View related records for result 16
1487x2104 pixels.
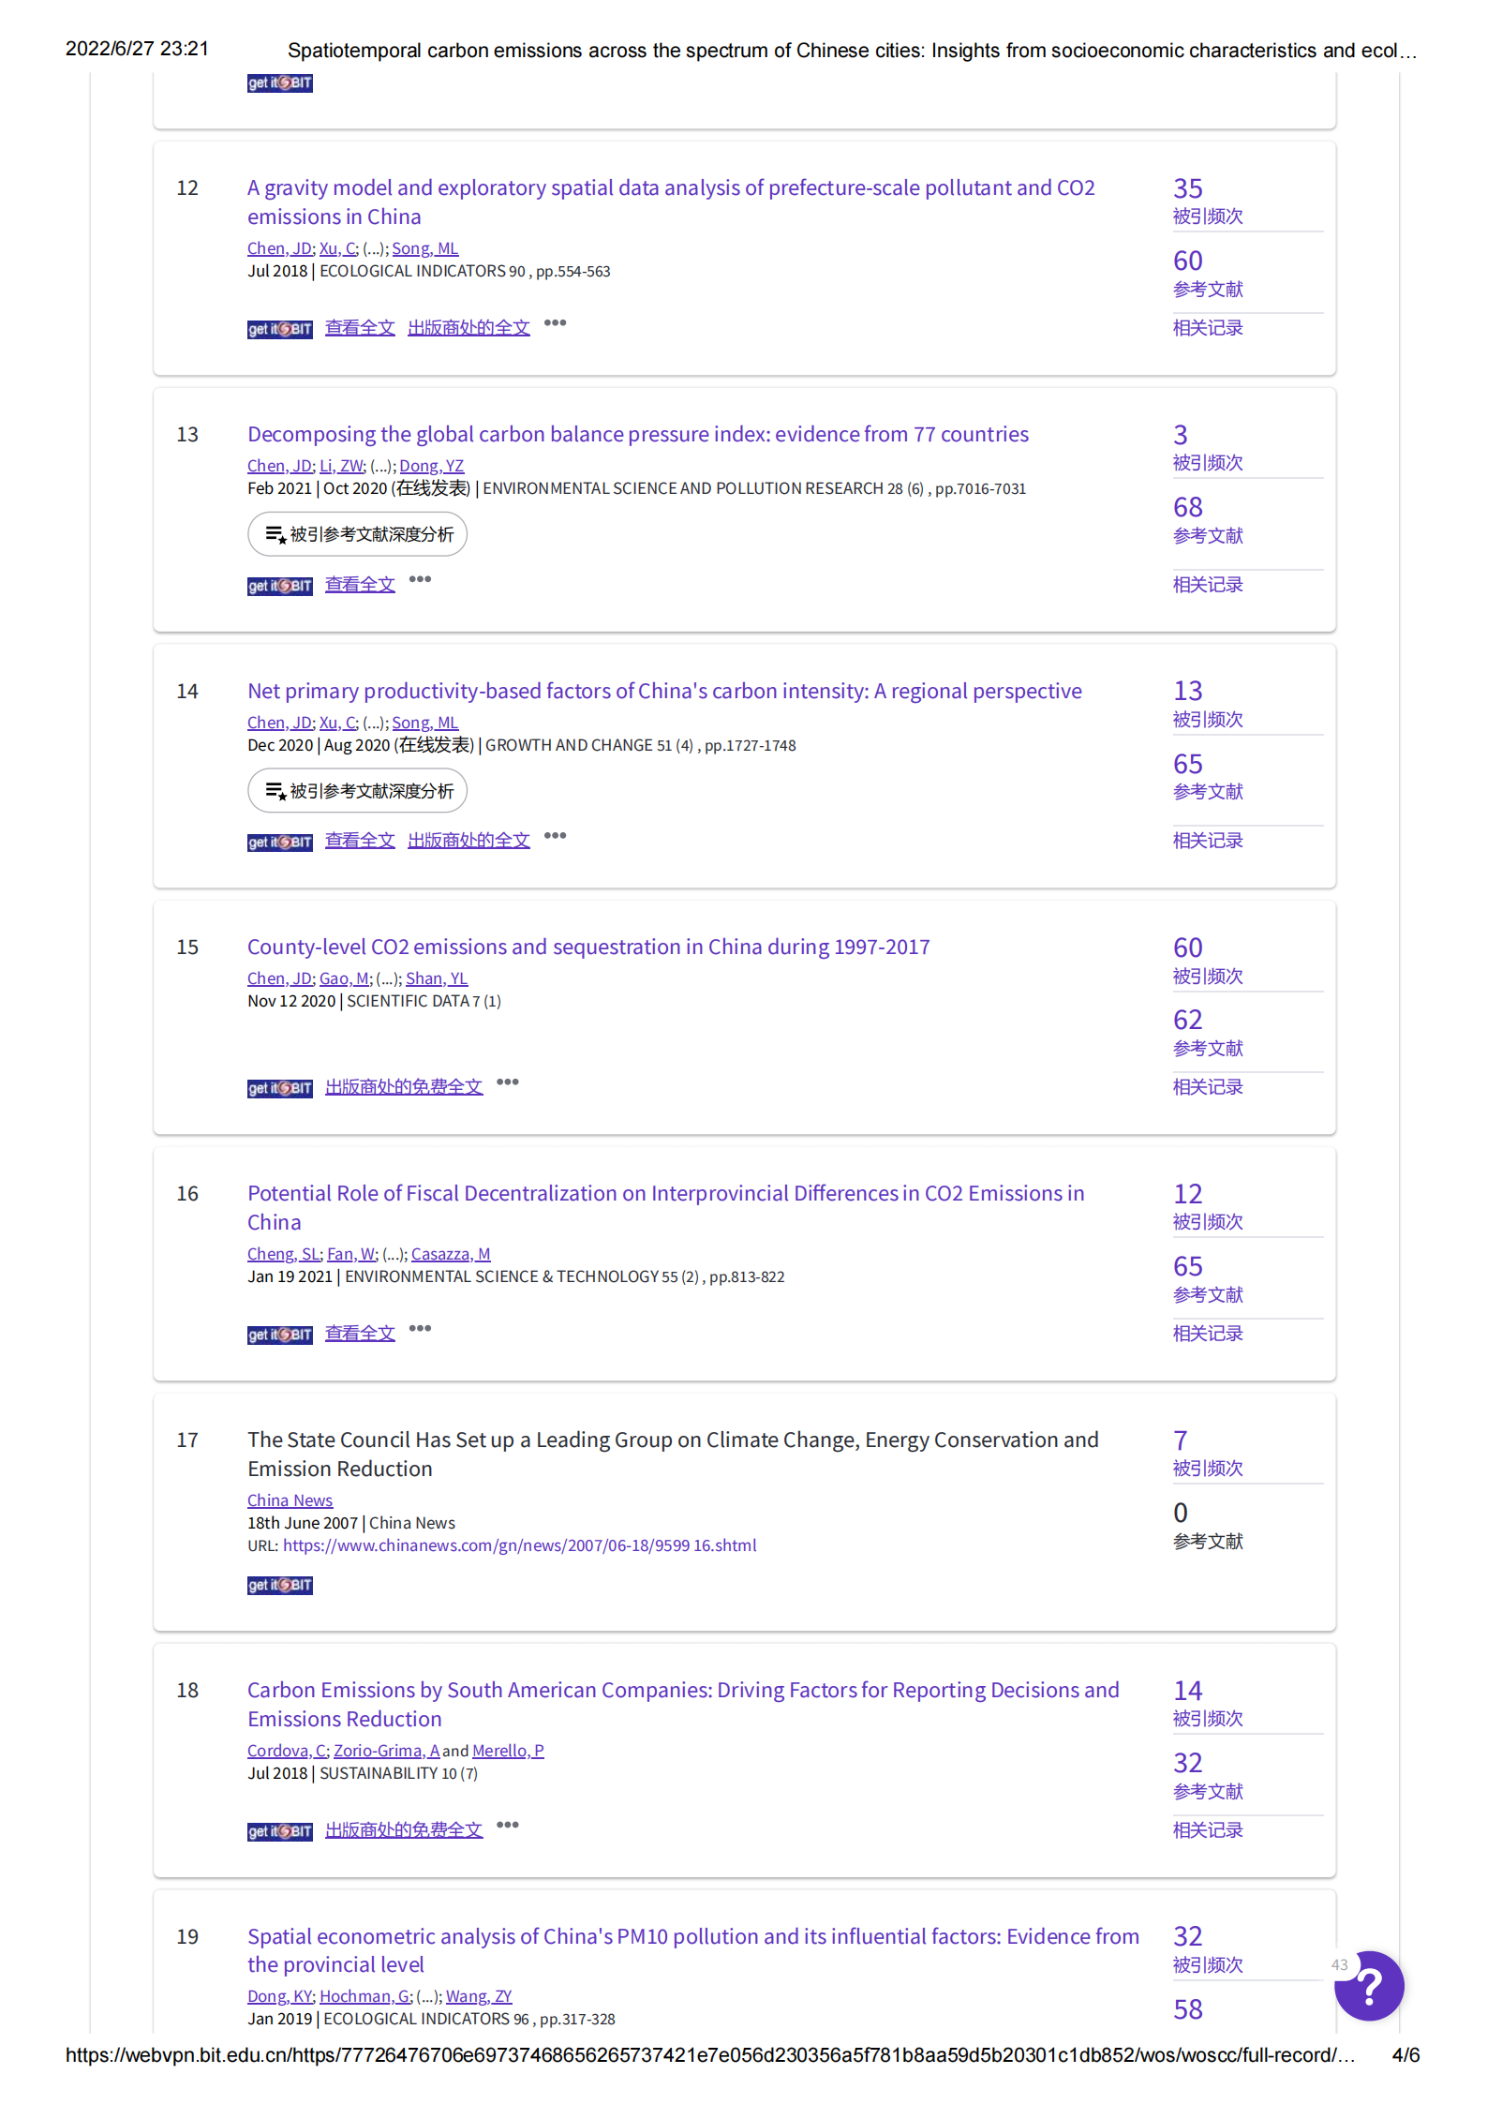pyautogui.click(x=1207, y=1334)
